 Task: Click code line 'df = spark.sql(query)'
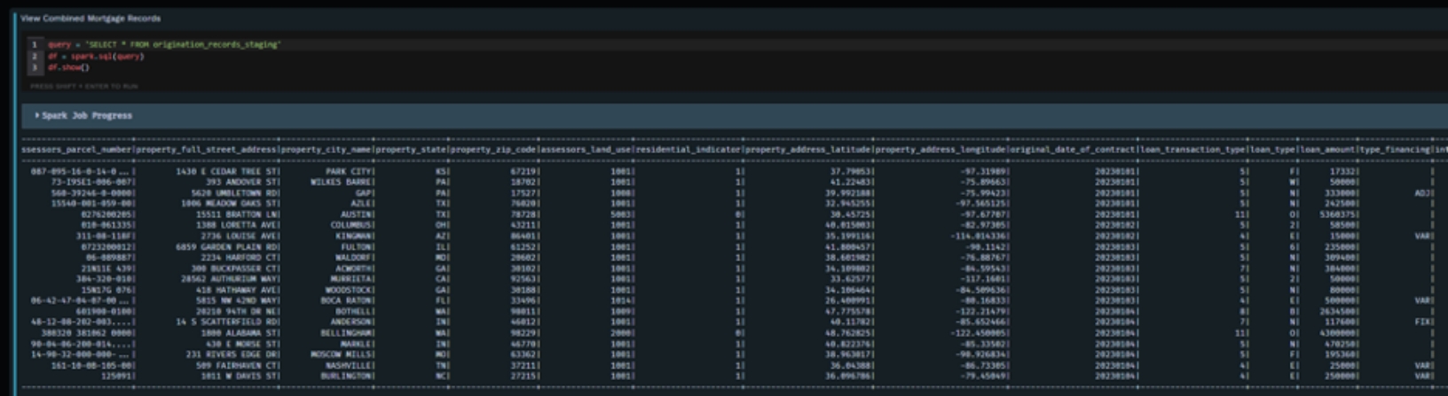[96, 56]
